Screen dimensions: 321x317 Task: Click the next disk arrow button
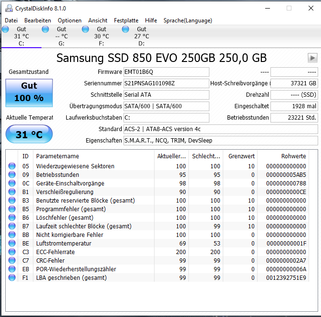click(312, 58)
